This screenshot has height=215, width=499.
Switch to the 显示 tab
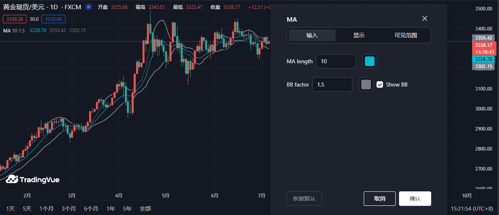tap(359, 35)
